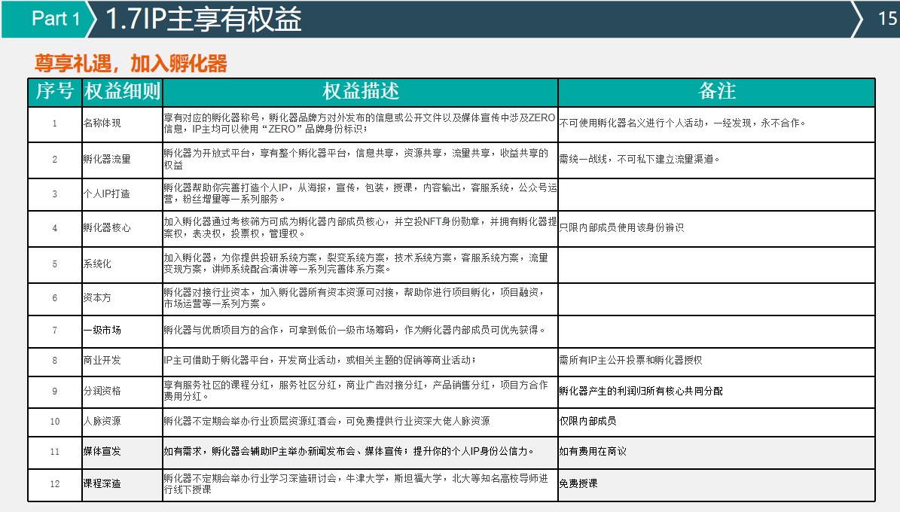Click the '权益细则' column header
The width and height of the screenshot is (900, 512).
pos(121,92)
